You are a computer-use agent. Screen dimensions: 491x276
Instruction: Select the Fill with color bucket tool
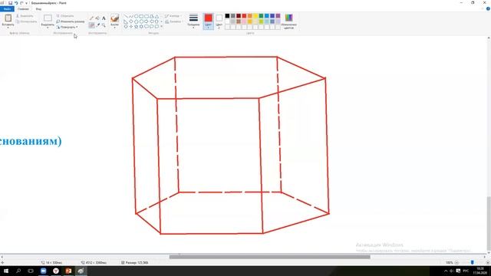(x=97, y=18)
